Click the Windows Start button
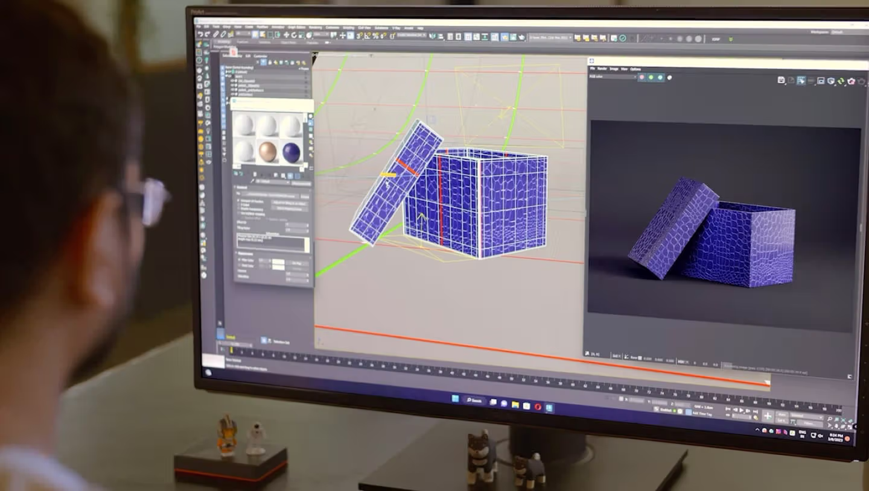This screenshot has height=491, width=869. [x=455, y=399]
